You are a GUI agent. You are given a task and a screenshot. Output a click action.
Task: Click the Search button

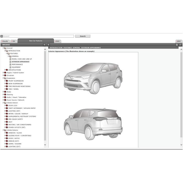[83, 36]
